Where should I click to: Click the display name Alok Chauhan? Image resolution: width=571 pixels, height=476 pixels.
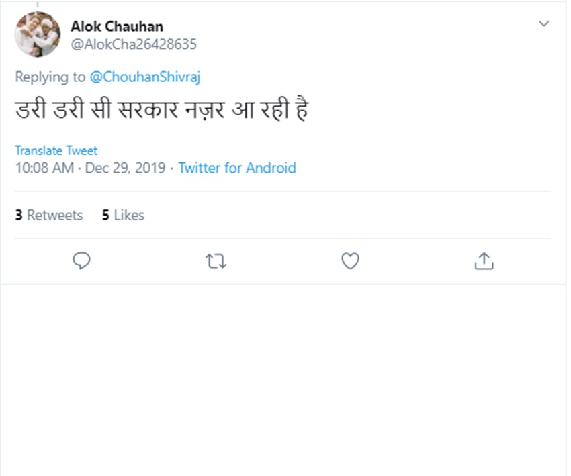(x=117, y=27)
